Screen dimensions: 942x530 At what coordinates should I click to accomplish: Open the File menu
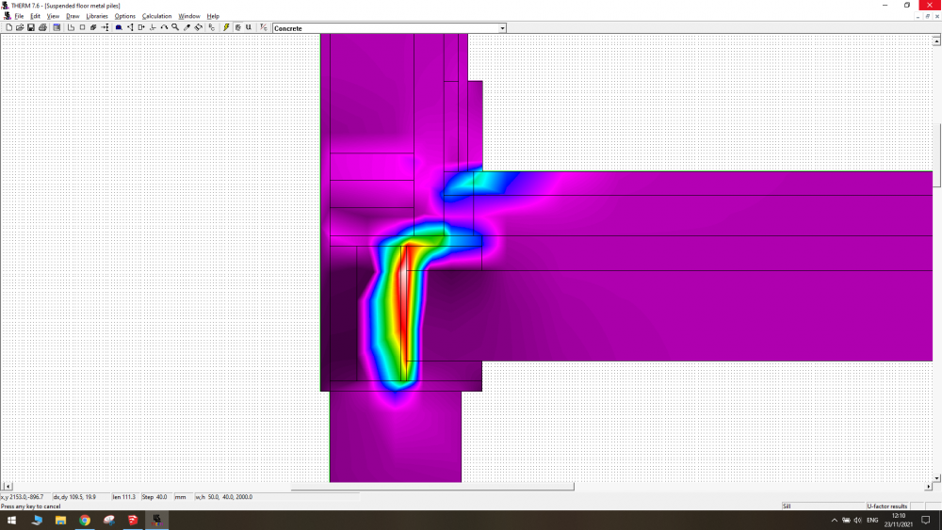click(19, 16)
